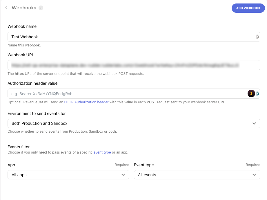
Task: Focus the Authorization header value field
Action: [134, 93]
